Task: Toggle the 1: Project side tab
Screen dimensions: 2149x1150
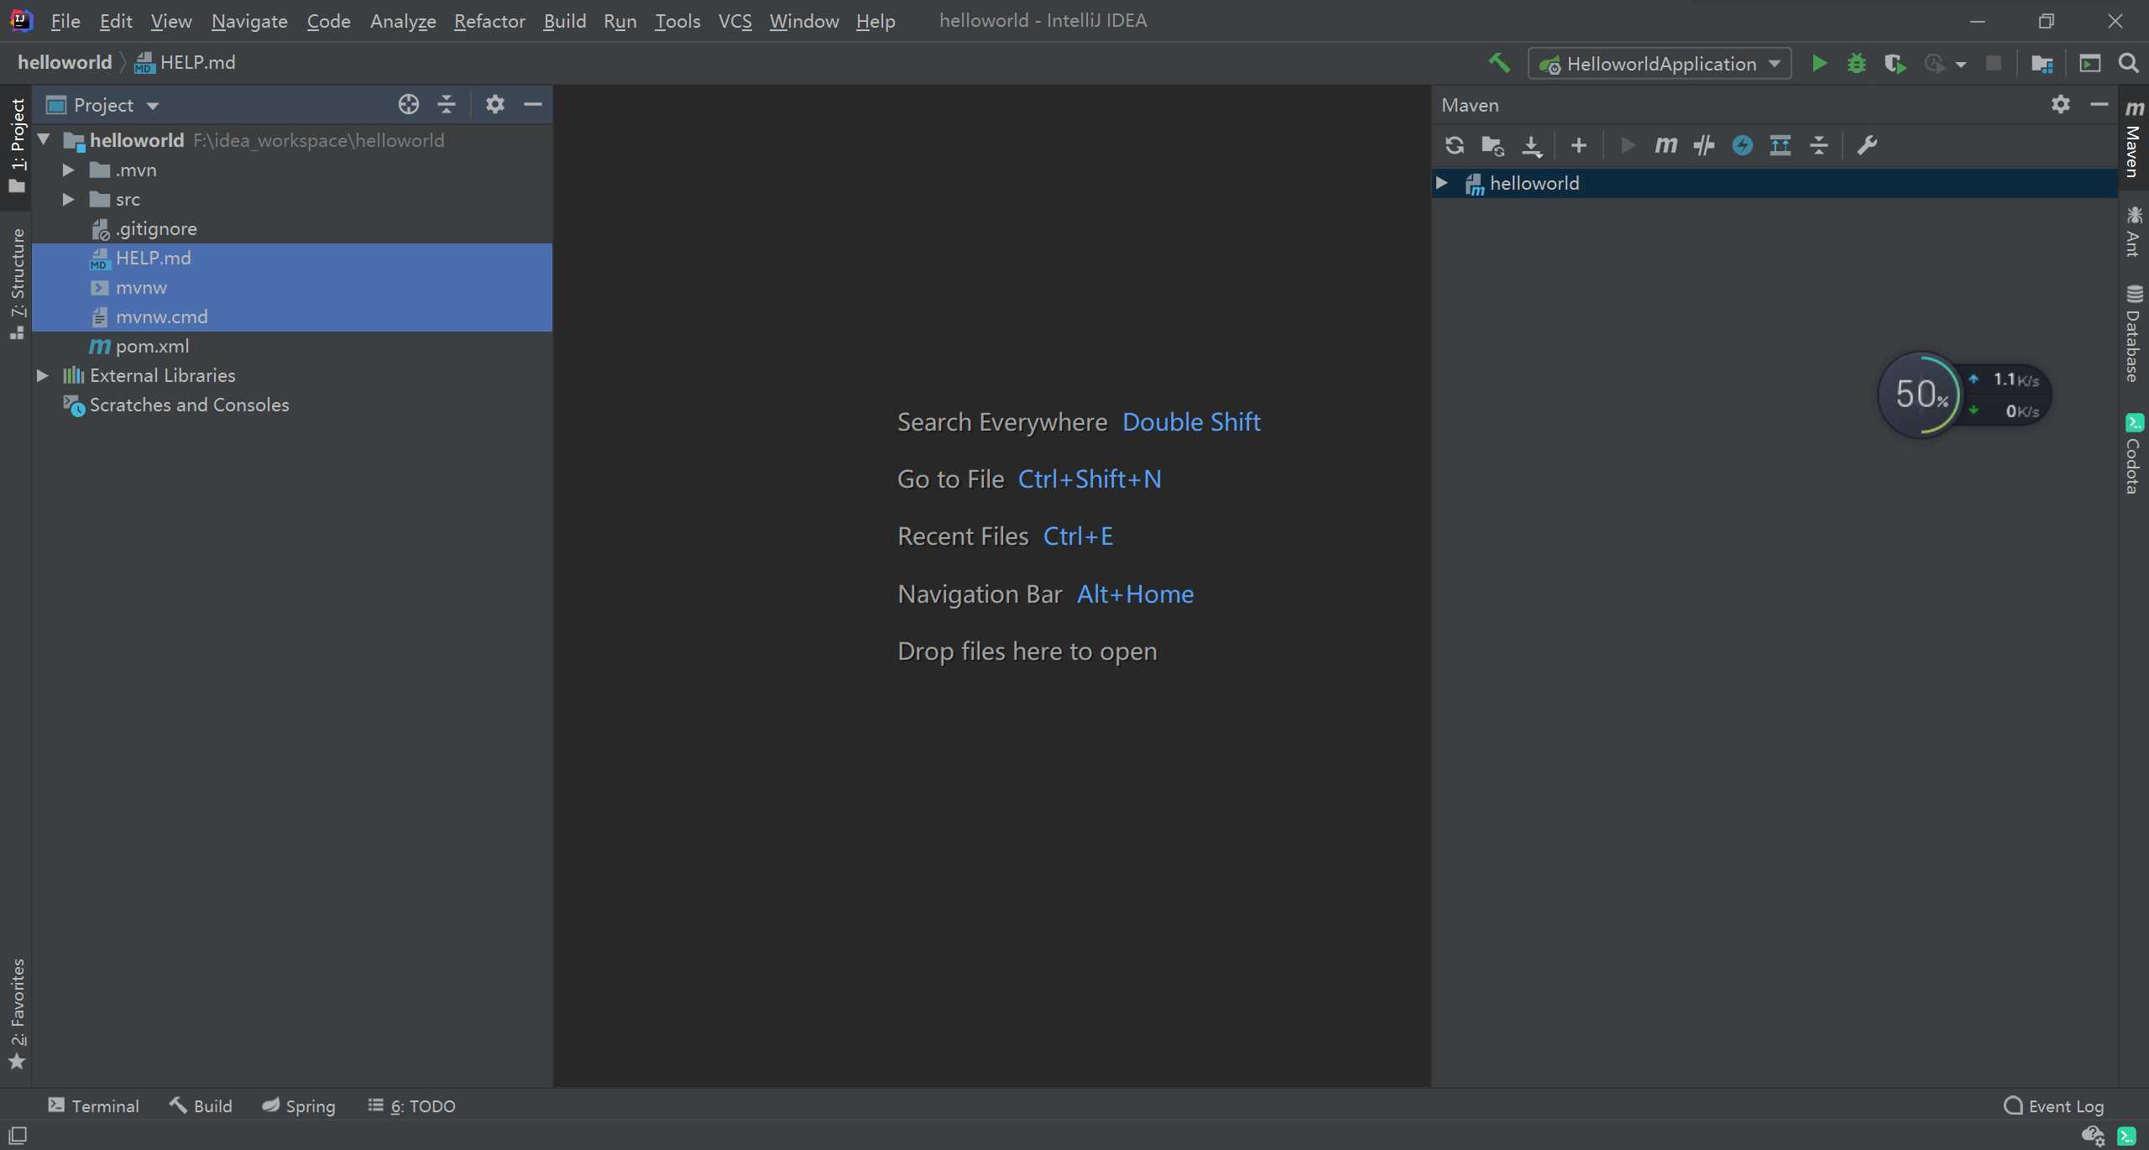Action: click(x=17, y=145)
